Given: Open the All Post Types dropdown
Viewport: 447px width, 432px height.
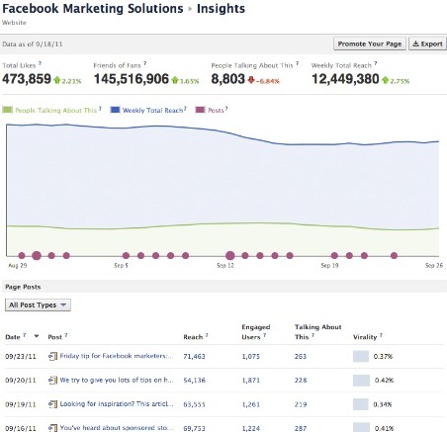Looking at the screenshot, I should pyautogui.click(x=38, y=304).
